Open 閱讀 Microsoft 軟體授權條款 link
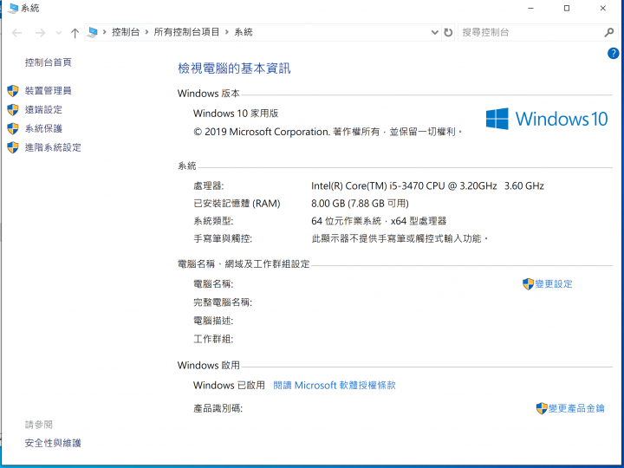This screenshot has height=468, width=624. click(x=335, y=385)
